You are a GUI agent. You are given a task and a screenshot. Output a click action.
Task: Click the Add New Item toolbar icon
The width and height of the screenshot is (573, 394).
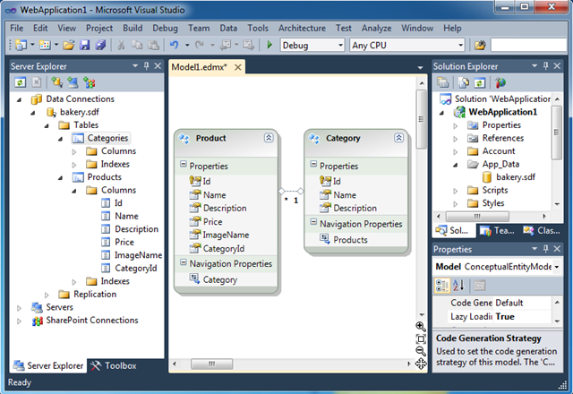click(x=45, y=45)
